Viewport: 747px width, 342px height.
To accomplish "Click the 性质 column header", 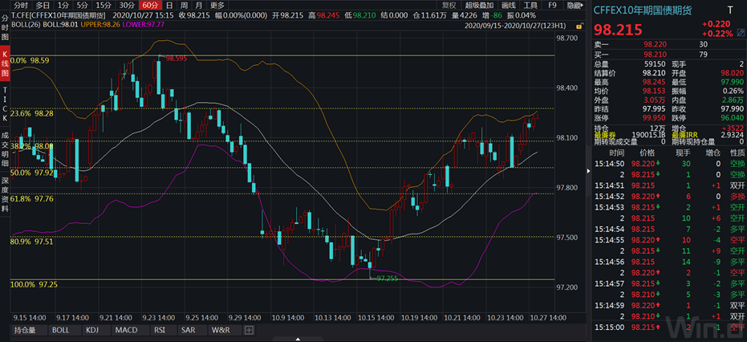I will coord(737,153).
